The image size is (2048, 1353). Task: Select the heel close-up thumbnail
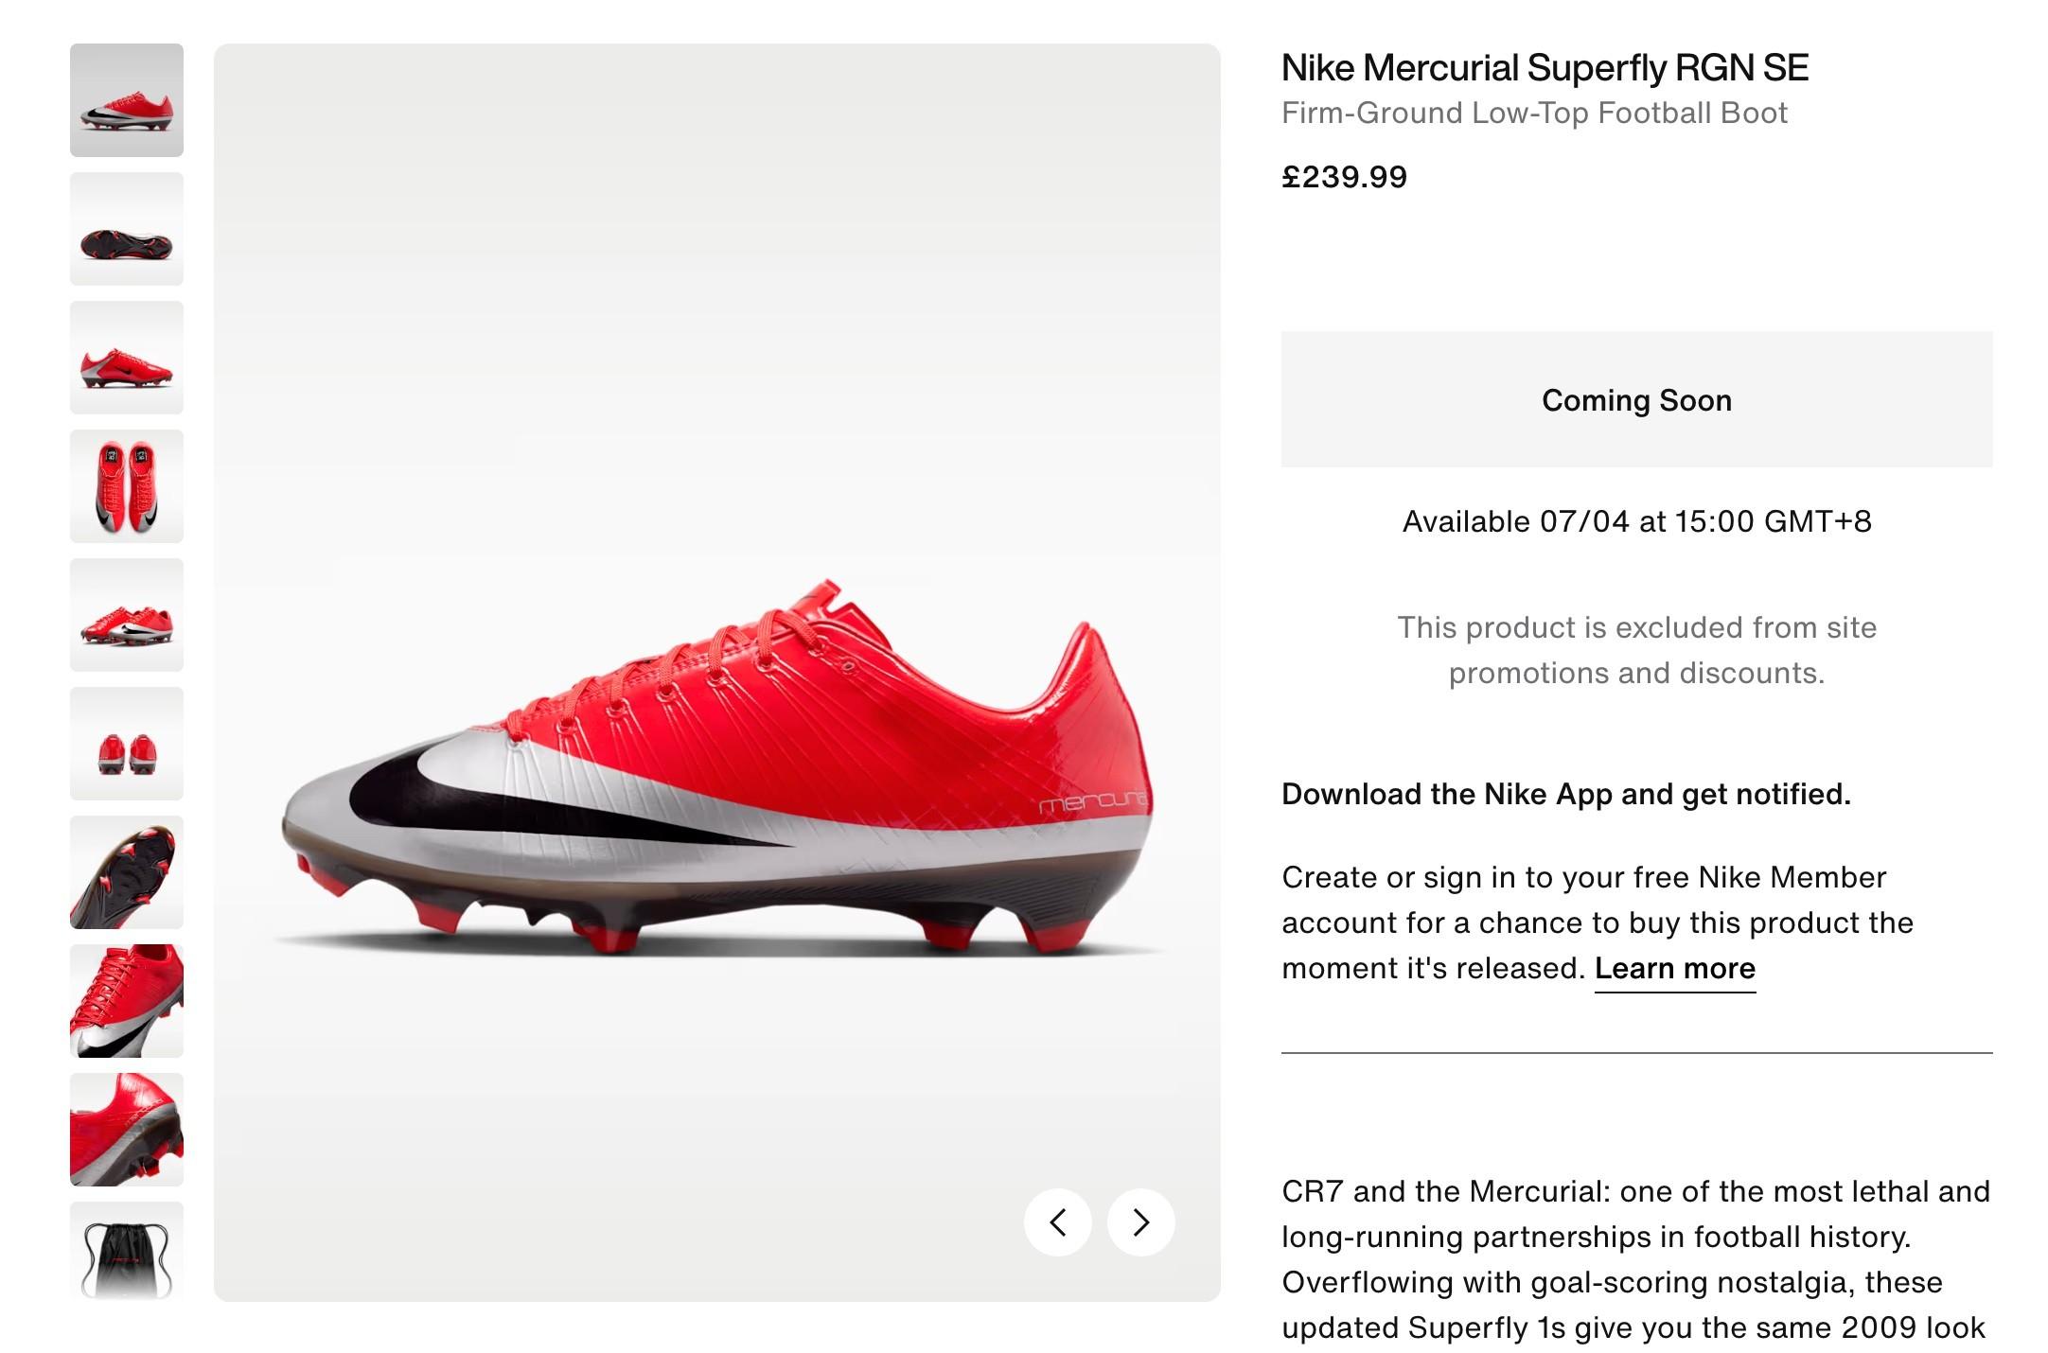pyautogui.click(x=127, y=1130)
